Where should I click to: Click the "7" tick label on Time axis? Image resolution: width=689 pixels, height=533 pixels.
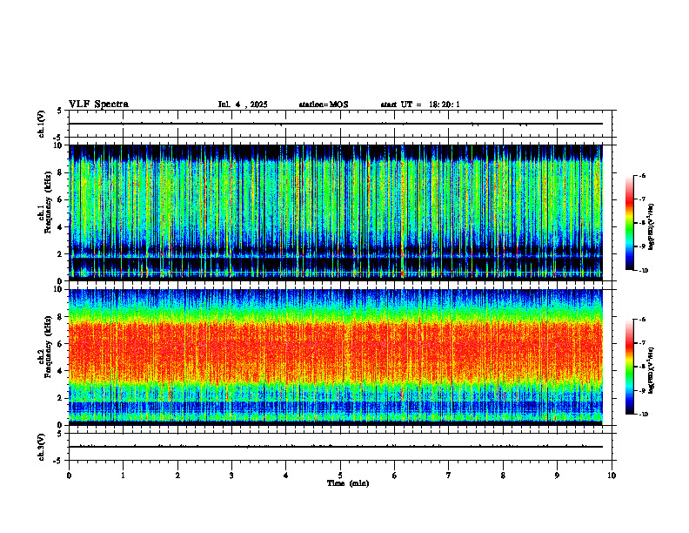tap(449, 476)
